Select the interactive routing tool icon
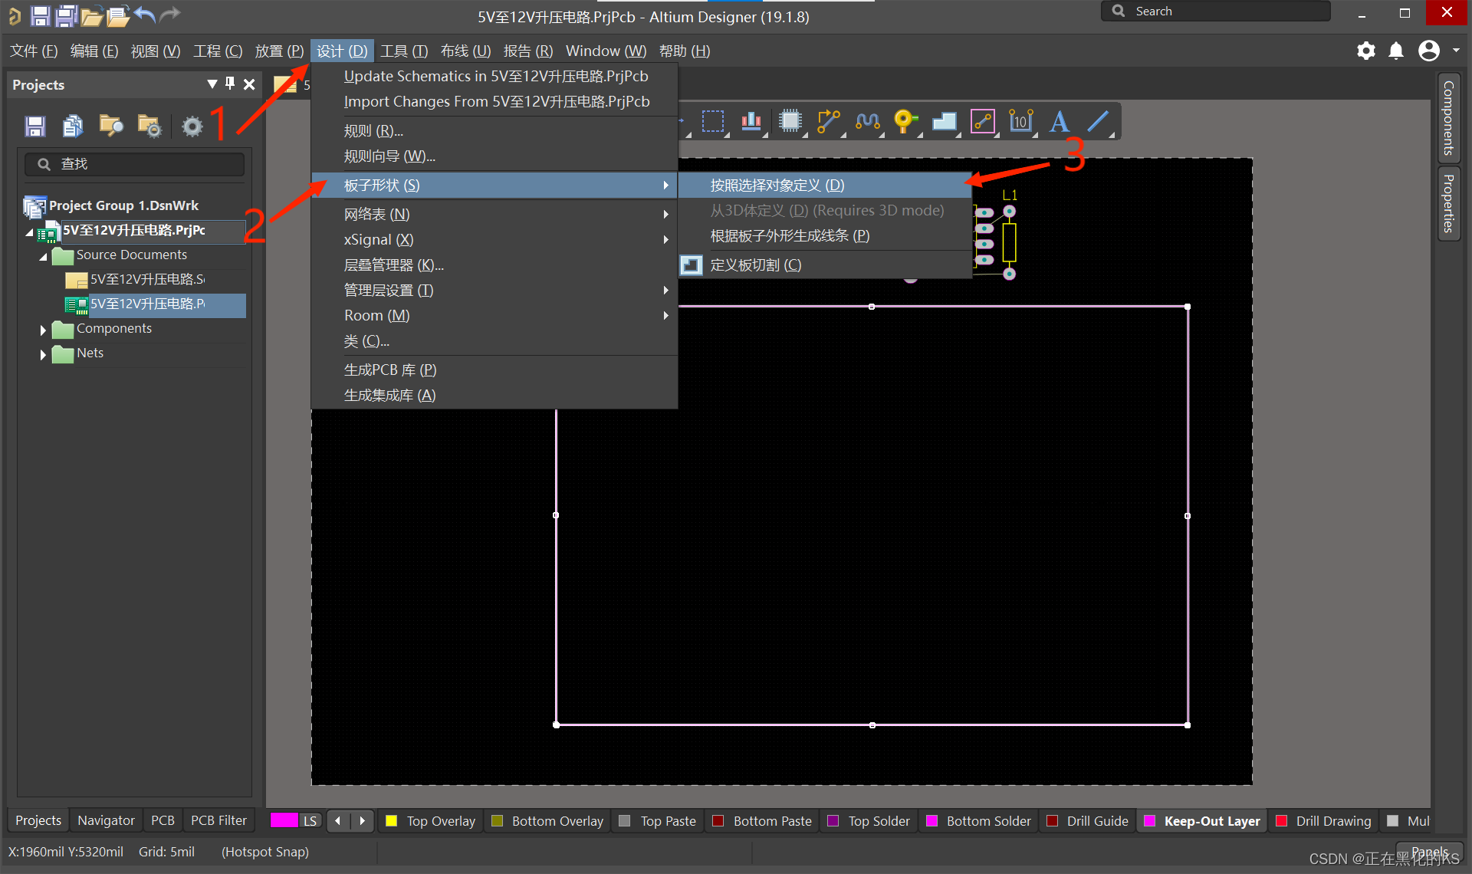Screen dimensions: 1472x874 (x=828, y=121)
